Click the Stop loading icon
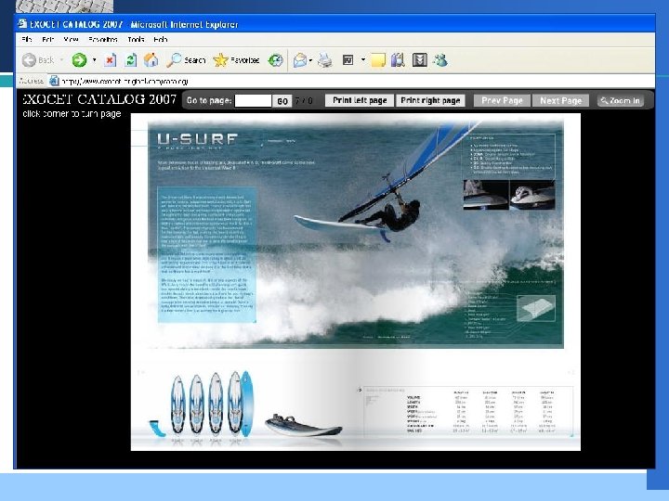The image size is (669, 501). pyautogui.click(x=110, y=60)
